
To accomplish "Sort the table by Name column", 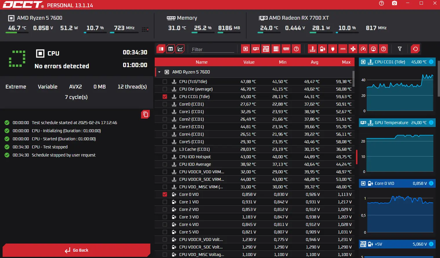I will [x=202, y=62].
